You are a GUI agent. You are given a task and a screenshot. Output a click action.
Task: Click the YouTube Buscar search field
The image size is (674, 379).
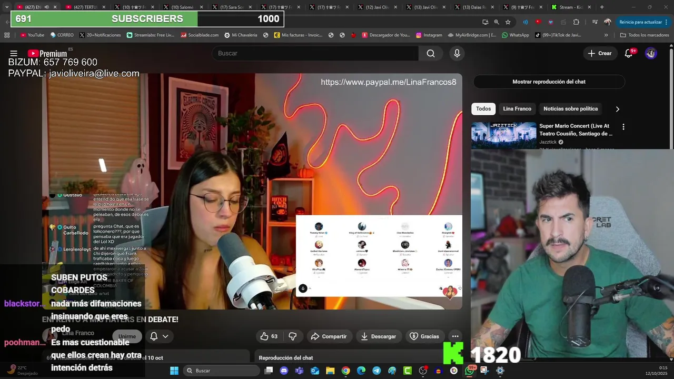pyautogui.click(x=315, y=53)
